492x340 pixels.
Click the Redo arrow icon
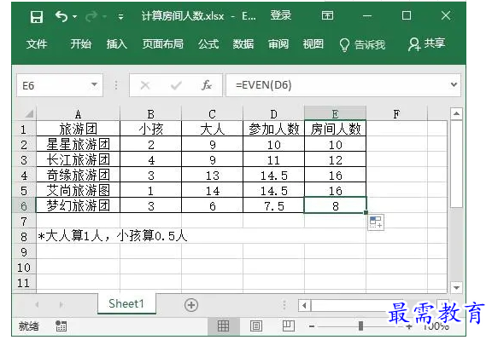91,16
